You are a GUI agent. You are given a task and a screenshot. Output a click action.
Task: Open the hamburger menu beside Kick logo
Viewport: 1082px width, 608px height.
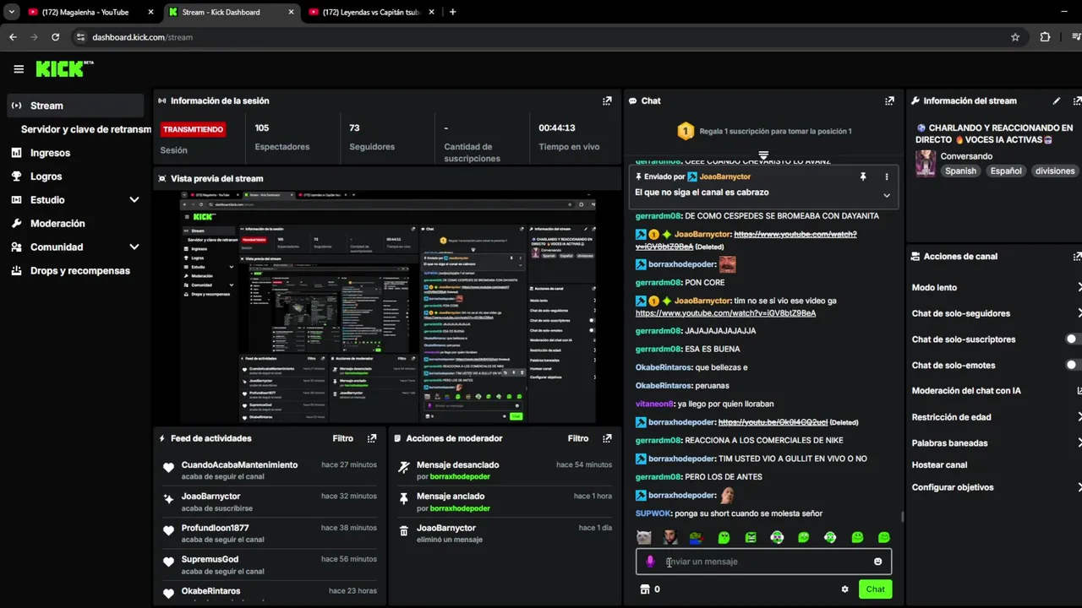click(19, 69)
